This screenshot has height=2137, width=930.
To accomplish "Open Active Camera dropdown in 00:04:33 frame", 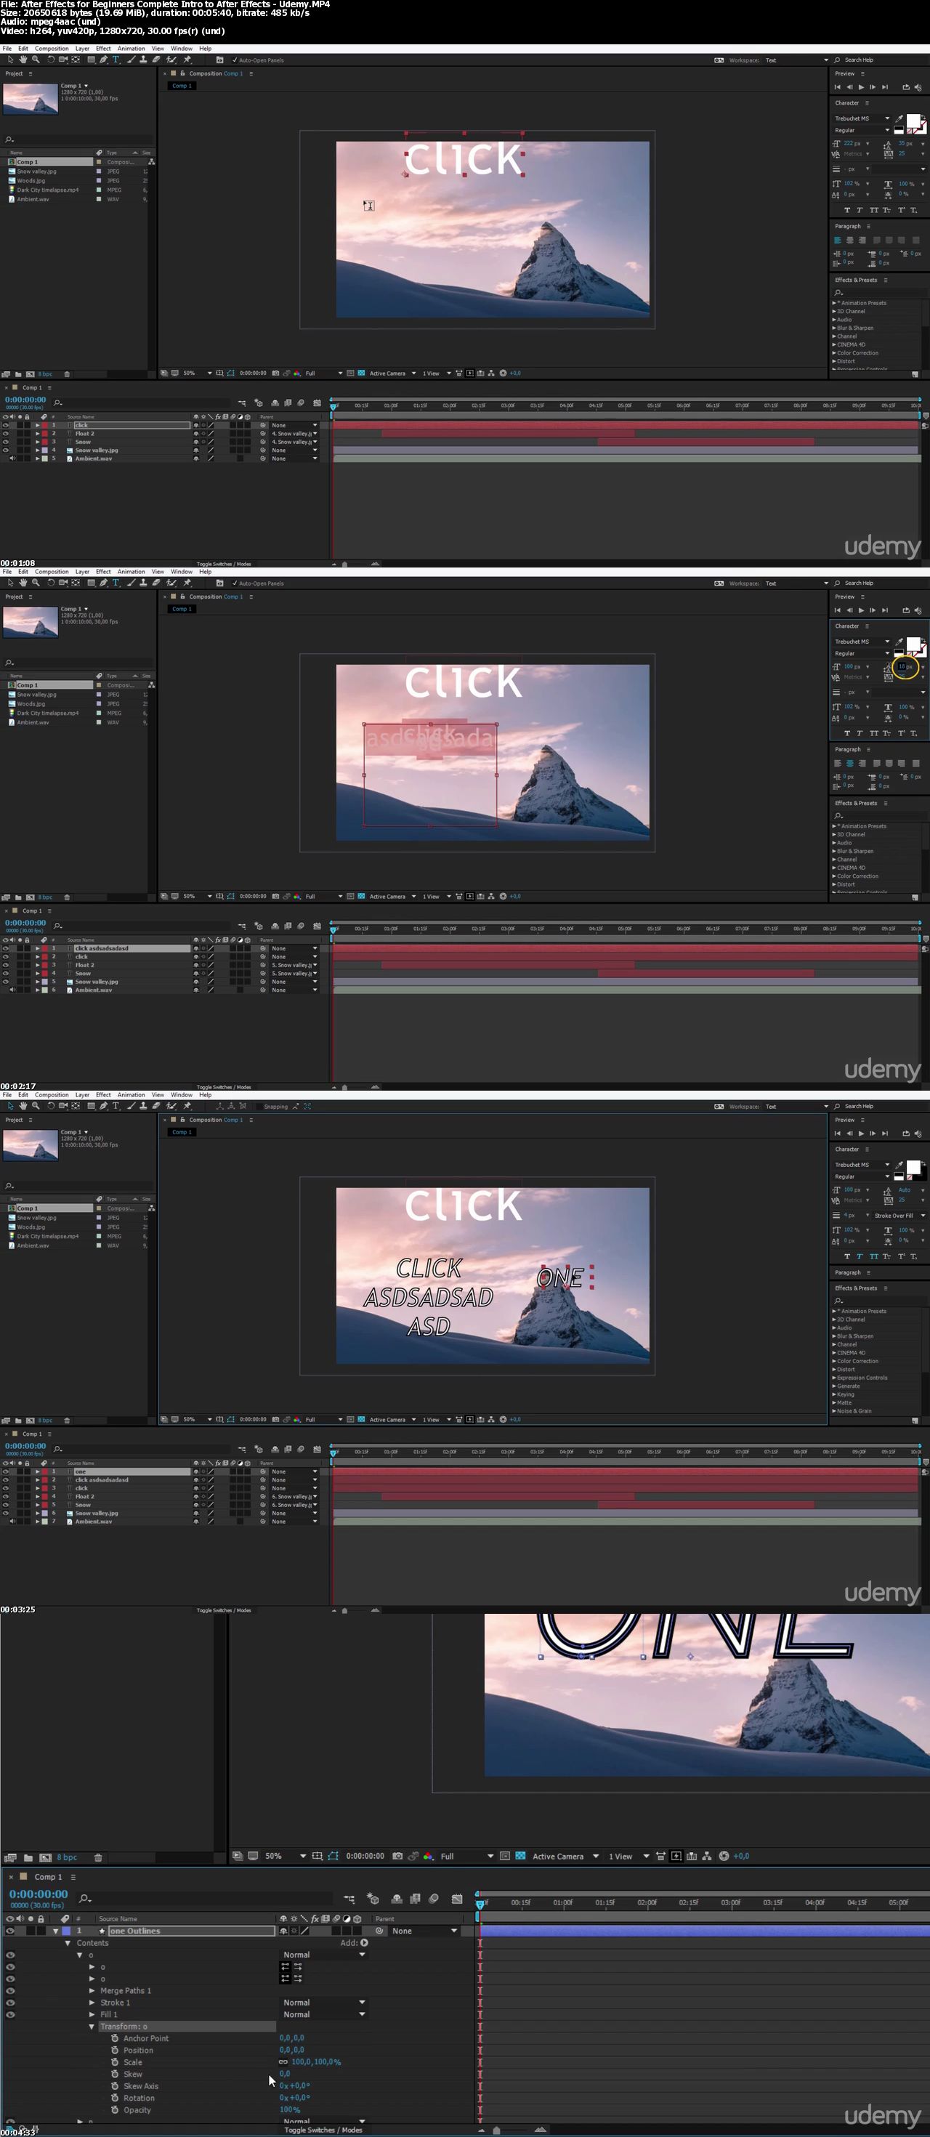I will click(x=565, y=1856).
